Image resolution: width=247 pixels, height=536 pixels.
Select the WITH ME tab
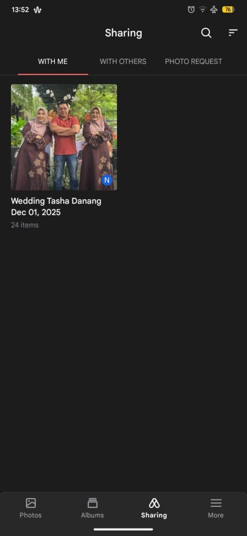pyautogui.click(x=53, y=61)
